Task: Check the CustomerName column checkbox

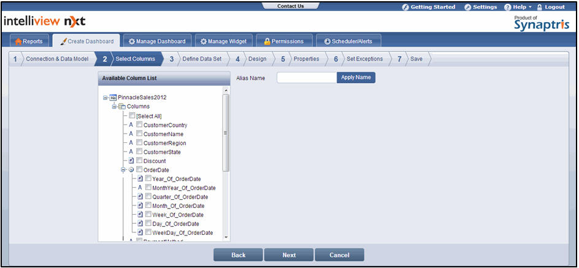Action: point(139,133)
